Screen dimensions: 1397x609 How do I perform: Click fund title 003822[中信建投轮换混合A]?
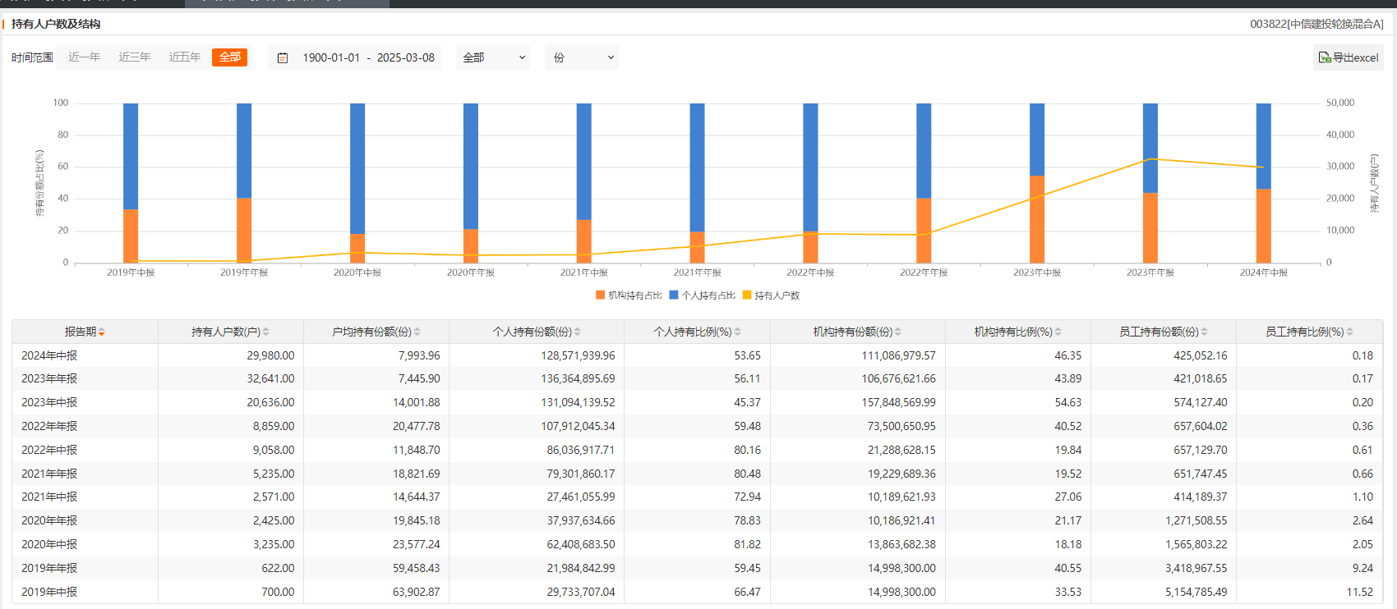tap(1316, 25)
